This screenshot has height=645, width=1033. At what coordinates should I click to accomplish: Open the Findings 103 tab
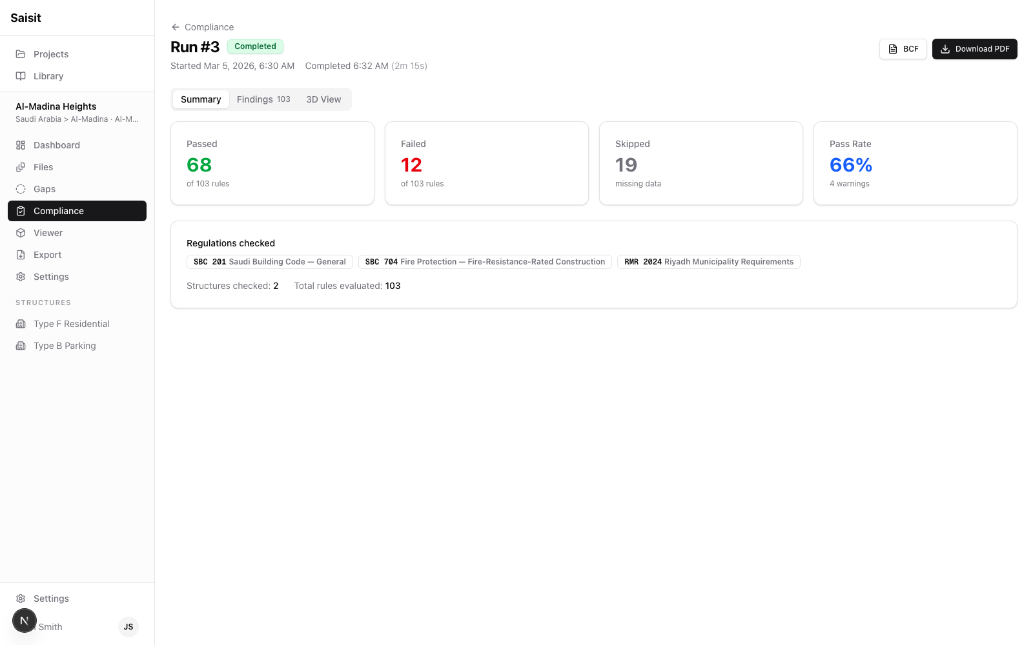(263, 99)
